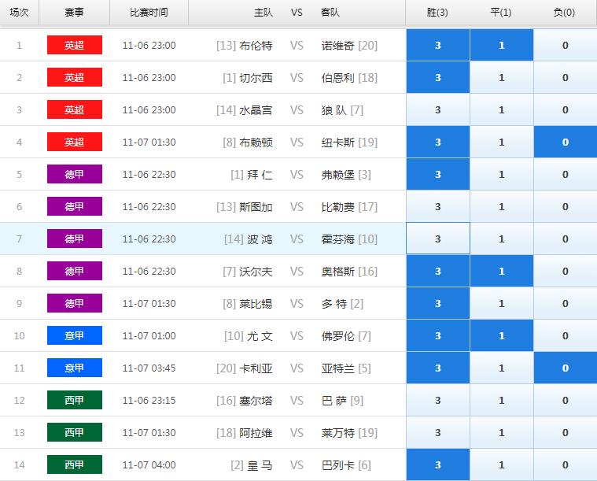Click the 英超 tag in match 1
The image size is (597, 481).
(75, 45)
